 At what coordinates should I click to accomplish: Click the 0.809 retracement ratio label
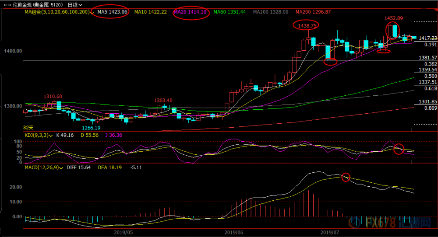[431, 108]
